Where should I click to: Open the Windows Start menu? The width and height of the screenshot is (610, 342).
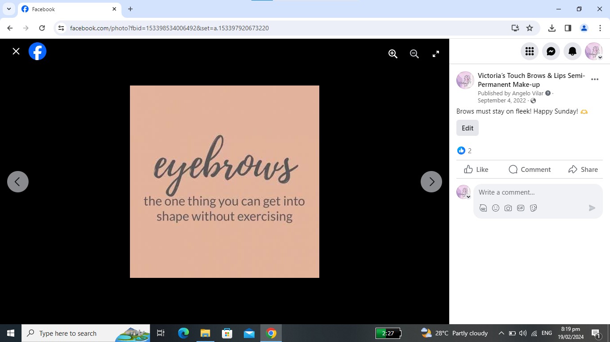pos(11,333)
